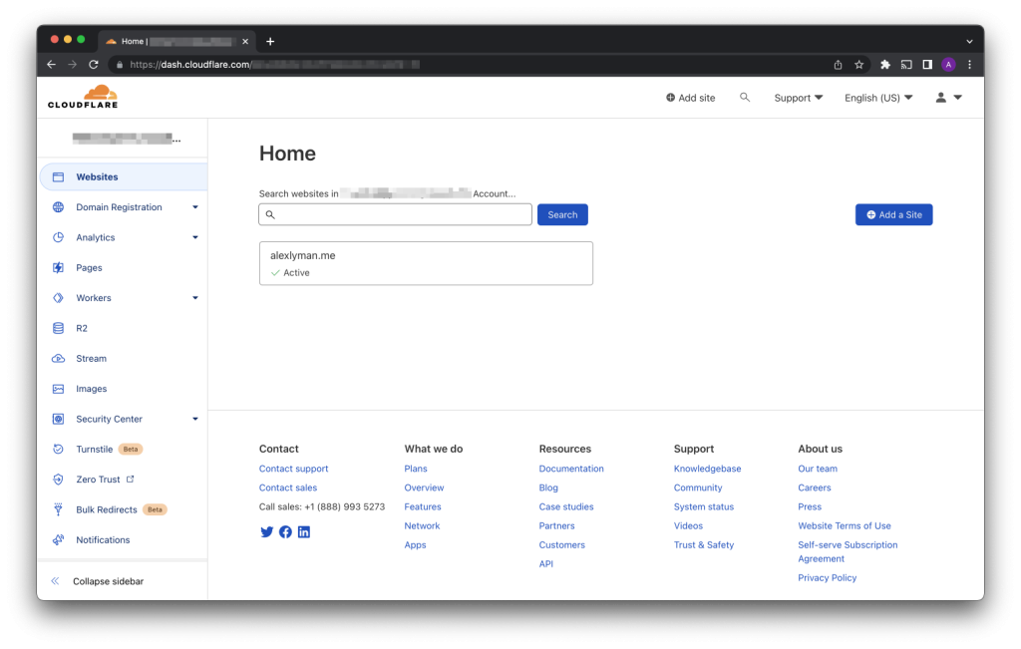This screenshot has width=1021, height=649.
Task: Open the English (US) language dropdown
Action: 877,98
